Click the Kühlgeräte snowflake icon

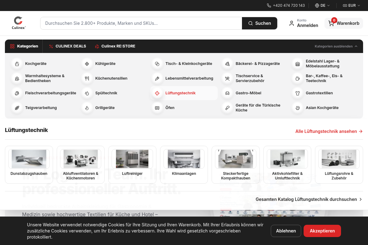(87, 64)
